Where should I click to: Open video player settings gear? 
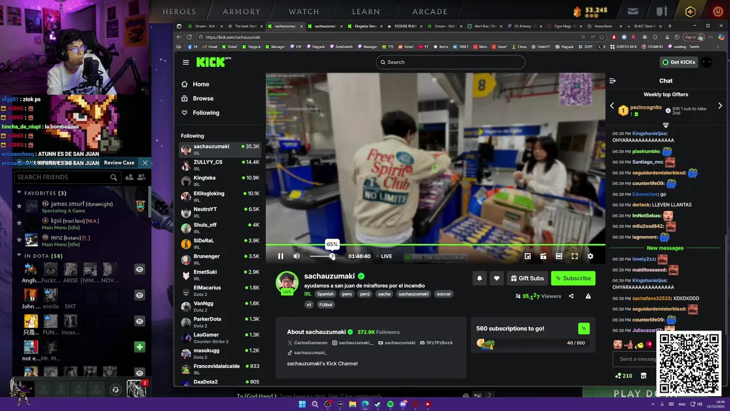point(590,256)
